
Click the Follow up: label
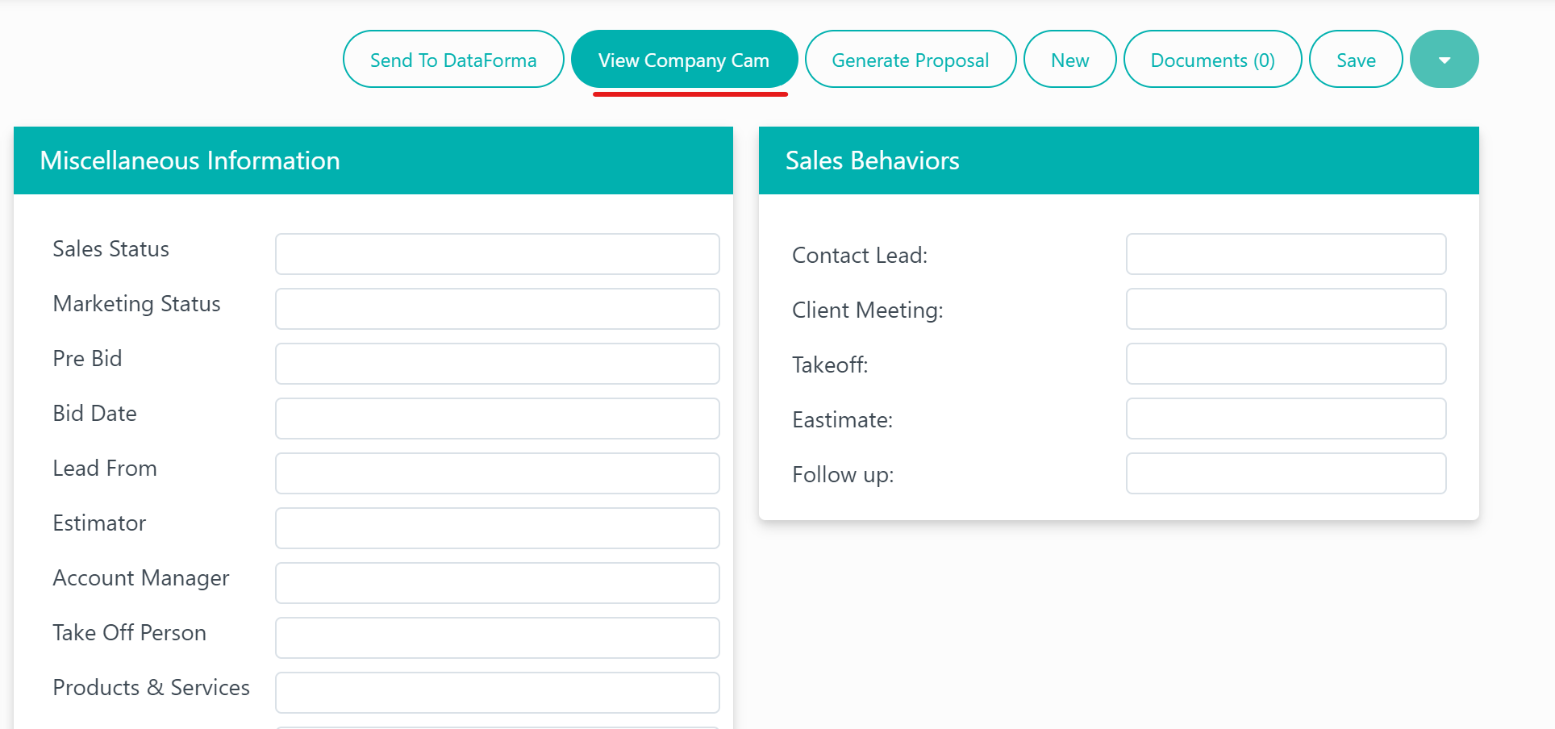844,475
